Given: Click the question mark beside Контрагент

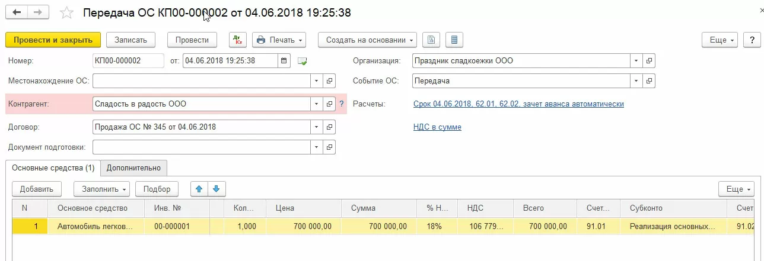Looking at the screenshot, I should [x=341, y=104].
